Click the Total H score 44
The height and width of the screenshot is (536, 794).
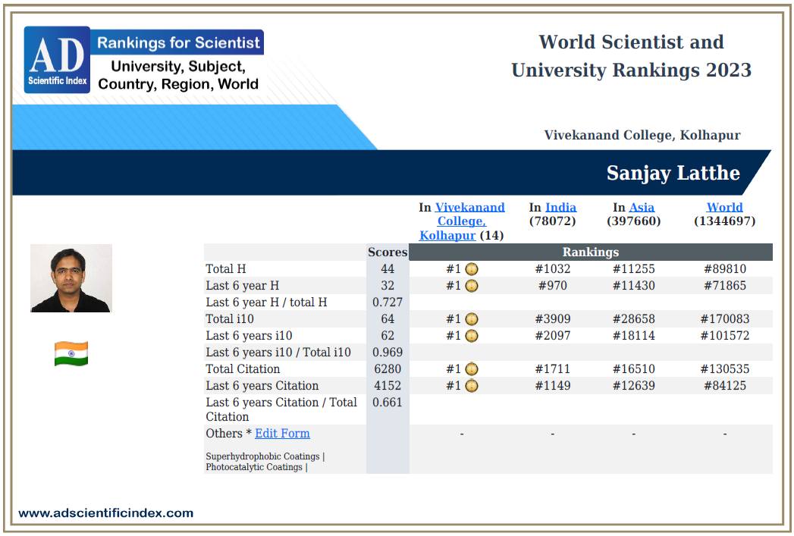[x=388, y=269]
